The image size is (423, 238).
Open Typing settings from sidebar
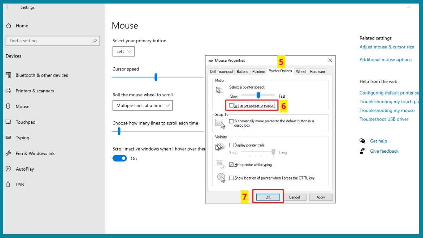23,138
